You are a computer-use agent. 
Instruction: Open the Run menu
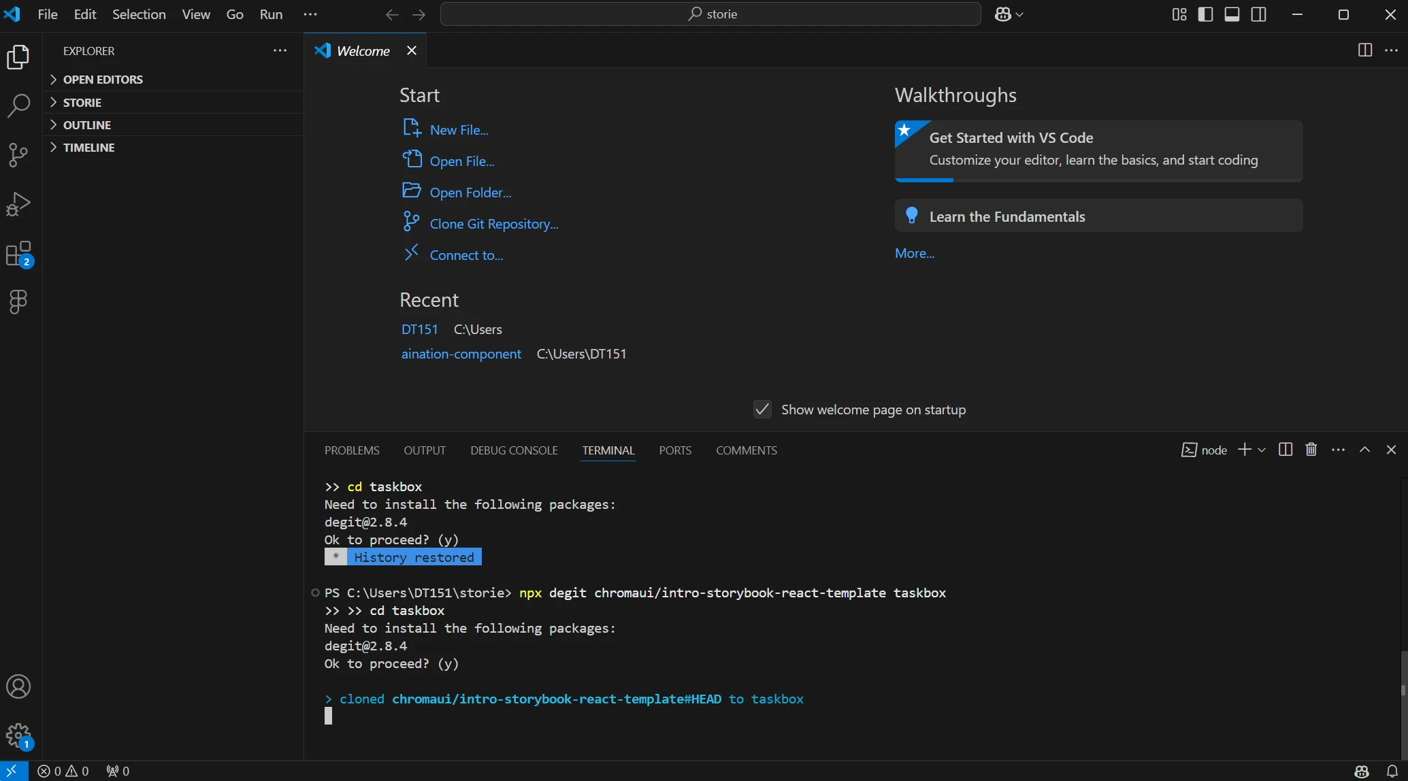[271, 14]
